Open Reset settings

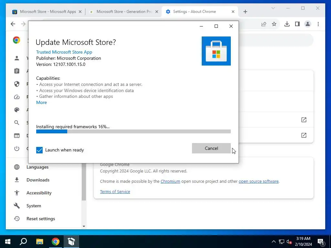[x=40, y=219]
